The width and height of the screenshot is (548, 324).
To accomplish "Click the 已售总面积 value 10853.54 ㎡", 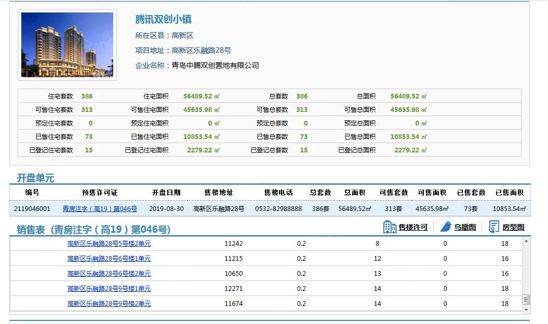I will 409,137.
